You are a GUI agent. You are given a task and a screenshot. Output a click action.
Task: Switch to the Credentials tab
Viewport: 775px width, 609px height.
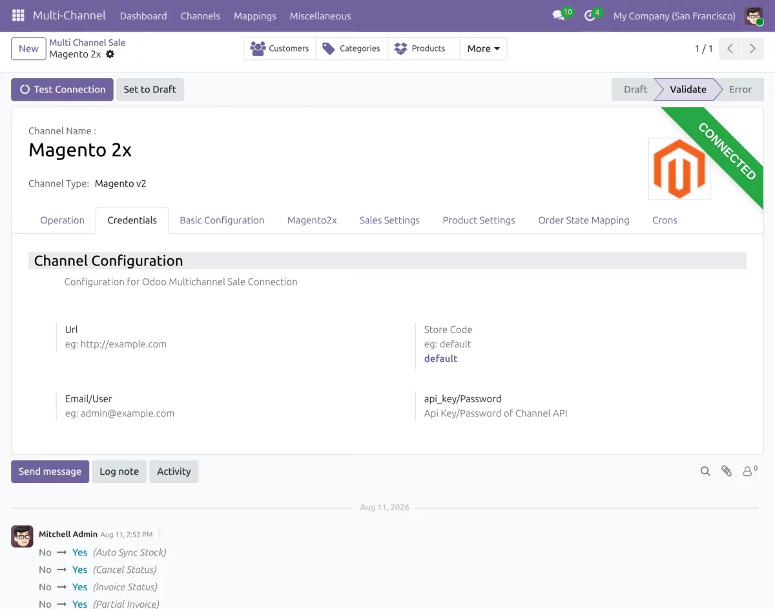132,220
